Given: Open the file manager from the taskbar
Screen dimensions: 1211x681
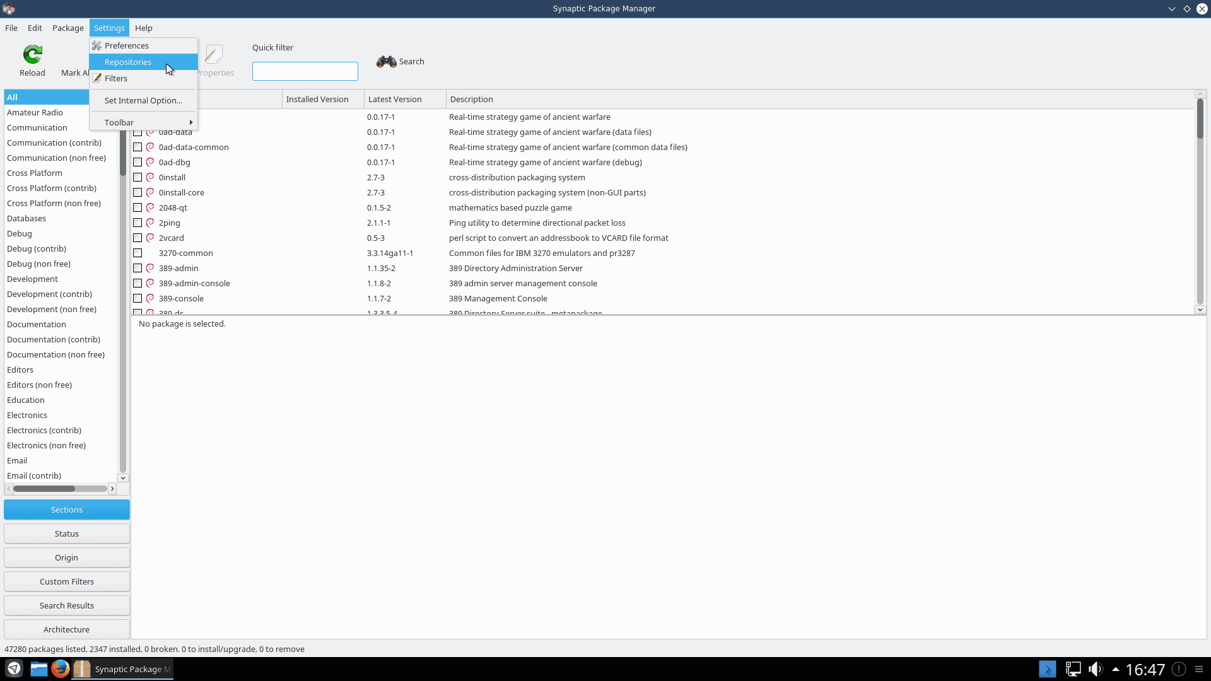Looking at the screenshot, I should (39, 668).
